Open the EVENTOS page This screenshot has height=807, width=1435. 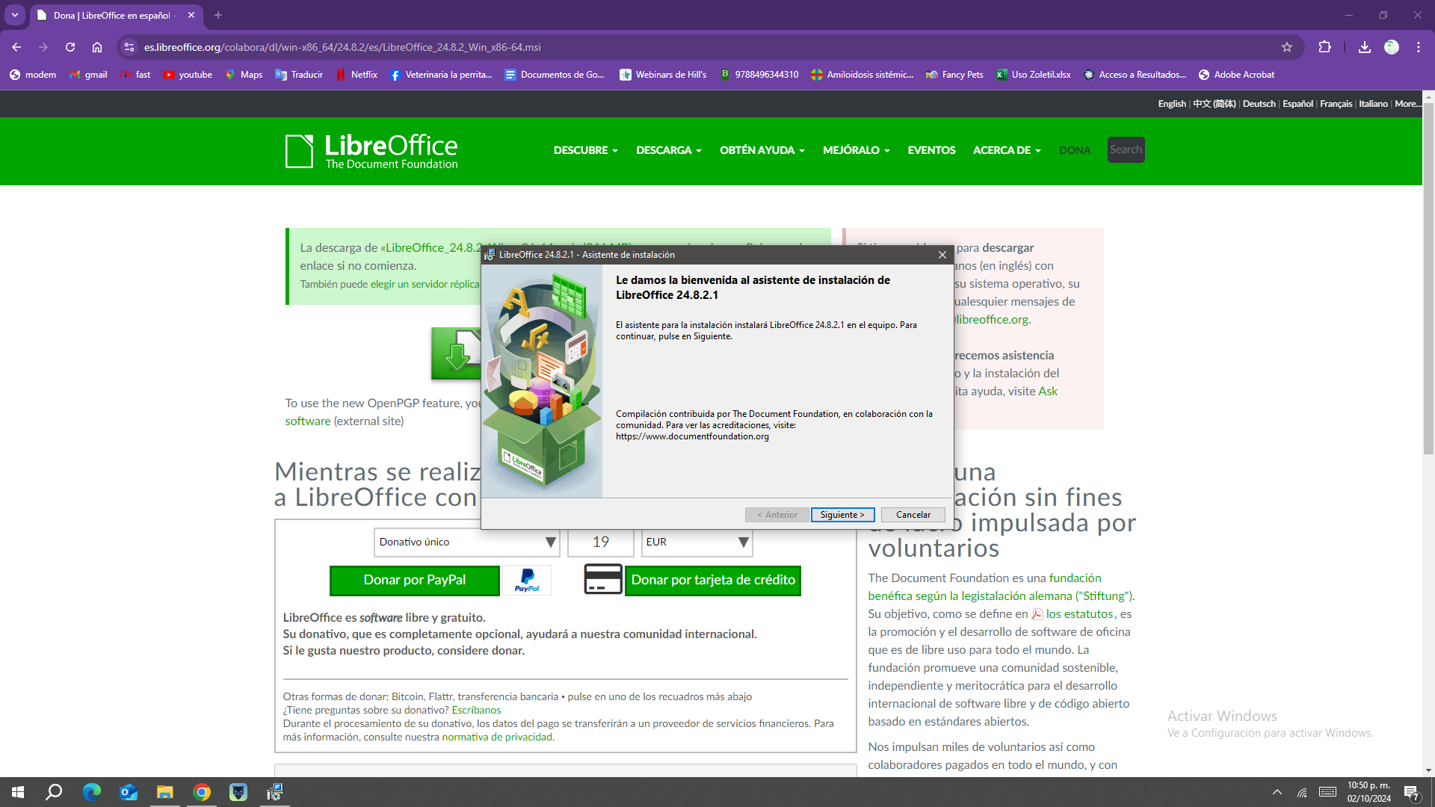(931, 150)
